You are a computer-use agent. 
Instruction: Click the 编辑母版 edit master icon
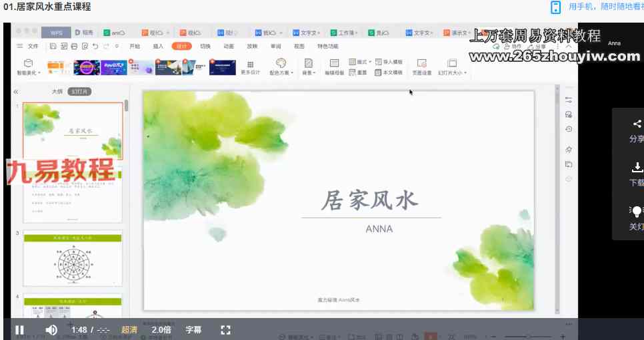coord(334,65)
